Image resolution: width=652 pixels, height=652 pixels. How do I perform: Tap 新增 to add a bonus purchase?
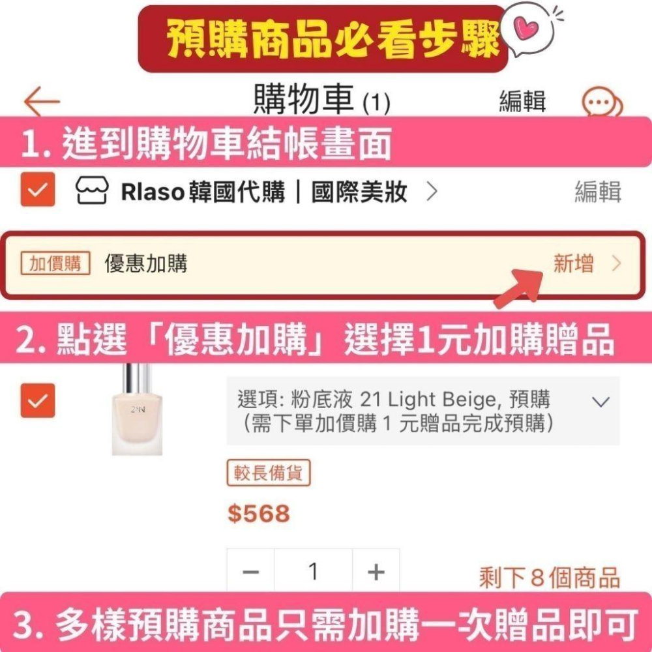[x=573, y=263]
